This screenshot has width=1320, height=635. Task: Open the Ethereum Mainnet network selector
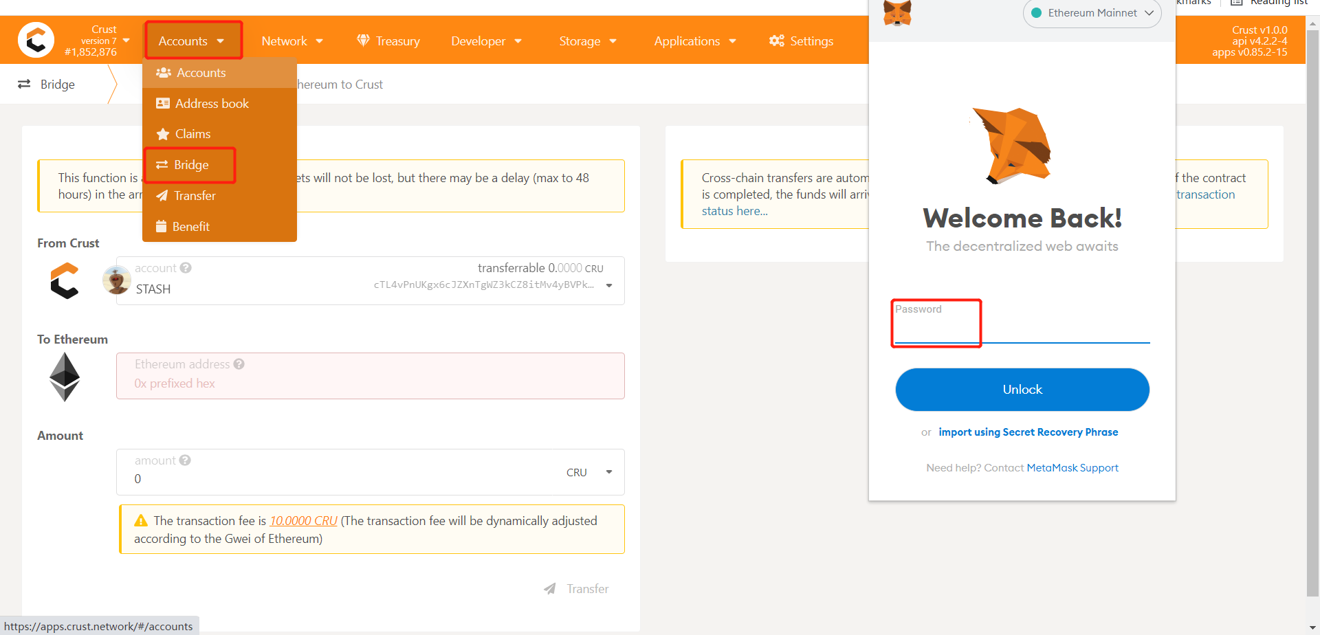pos(1092,13)
